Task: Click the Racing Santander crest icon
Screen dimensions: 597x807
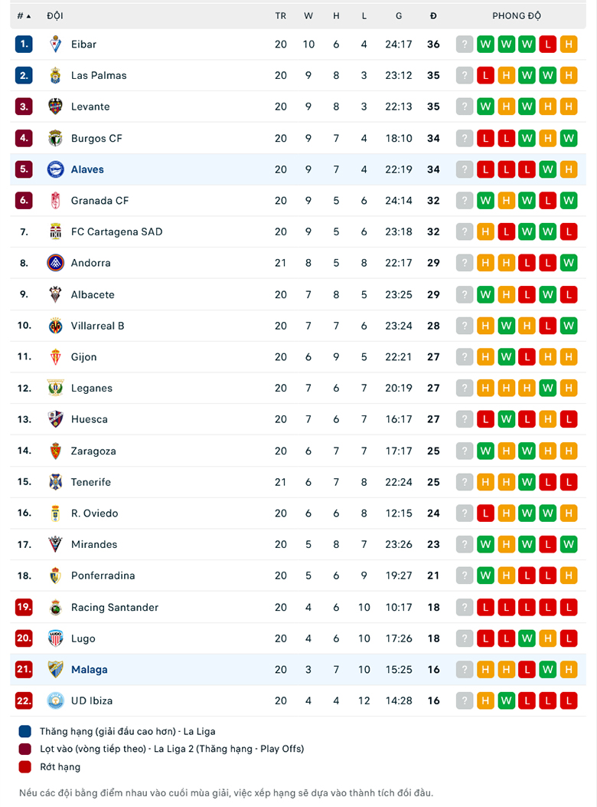Action: (56, 607)
